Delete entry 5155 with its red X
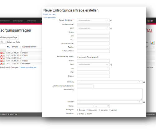This screenshot has height=130, width=156. (2, 61)
